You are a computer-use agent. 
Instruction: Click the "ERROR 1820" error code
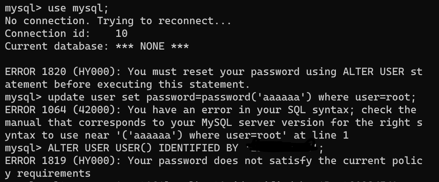pyautogui.click(x=35, y=71)
